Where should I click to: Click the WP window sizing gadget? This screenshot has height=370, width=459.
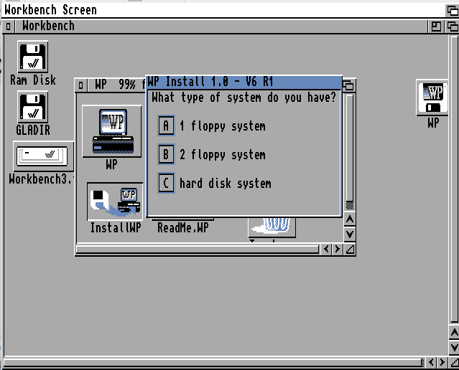pyautogui.click(x=350, y=249)
